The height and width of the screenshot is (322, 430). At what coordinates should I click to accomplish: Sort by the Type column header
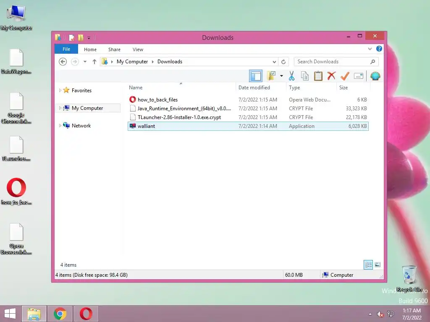(311, 87)
